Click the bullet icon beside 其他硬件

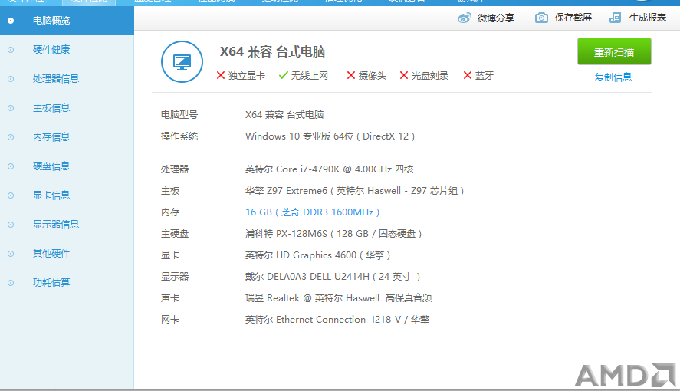(11, 254)
